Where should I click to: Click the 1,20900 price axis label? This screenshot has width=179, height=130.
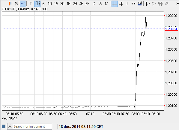171,16
